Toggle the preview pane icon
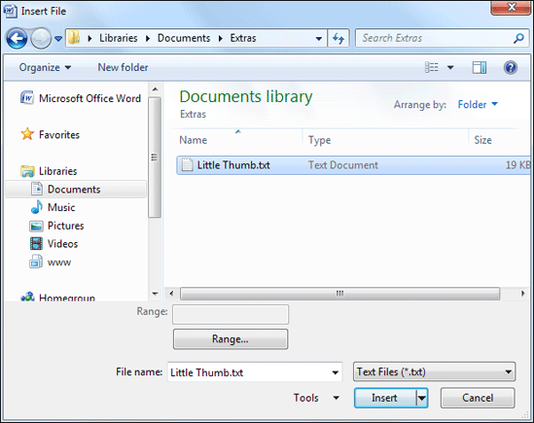This screenshot has height=423, width=534. tap(480, 67)
